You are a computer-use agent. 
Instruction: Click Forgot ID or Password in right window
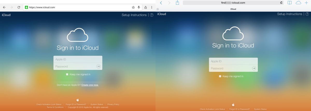[239, 109]
